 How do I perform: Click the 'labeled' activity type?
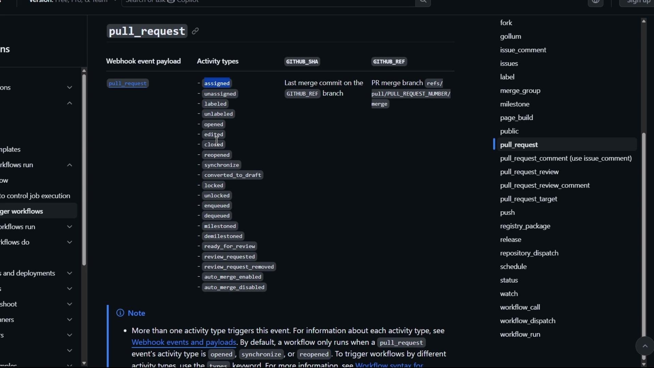pyautogui.click(x=215, y=104)
